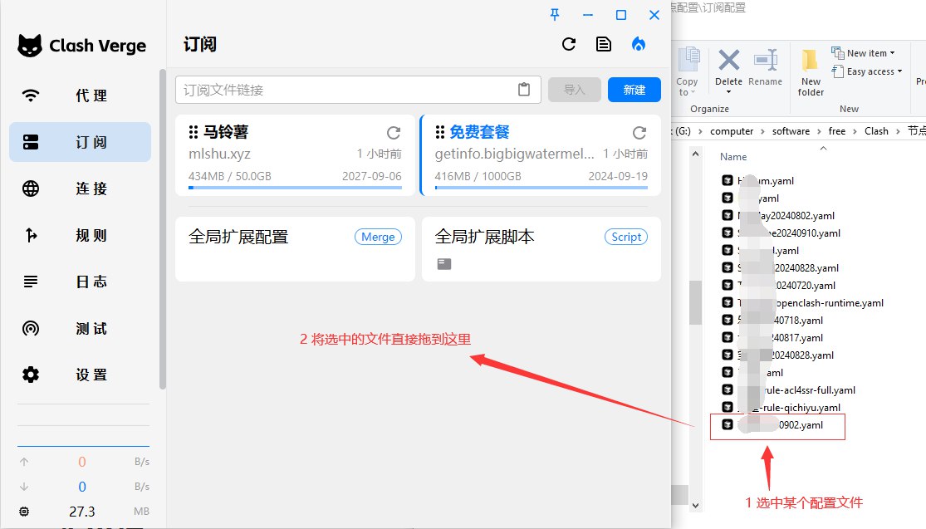926x529 pixels.
Task: Click the 导入 import button
Action: (x=574, y=90)
